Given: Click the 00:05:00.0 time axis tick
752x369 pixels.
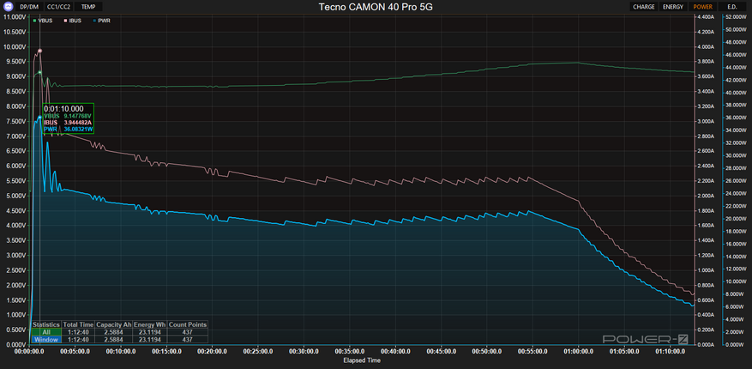Looking at the screenshot, I should (x=75, y=351).
